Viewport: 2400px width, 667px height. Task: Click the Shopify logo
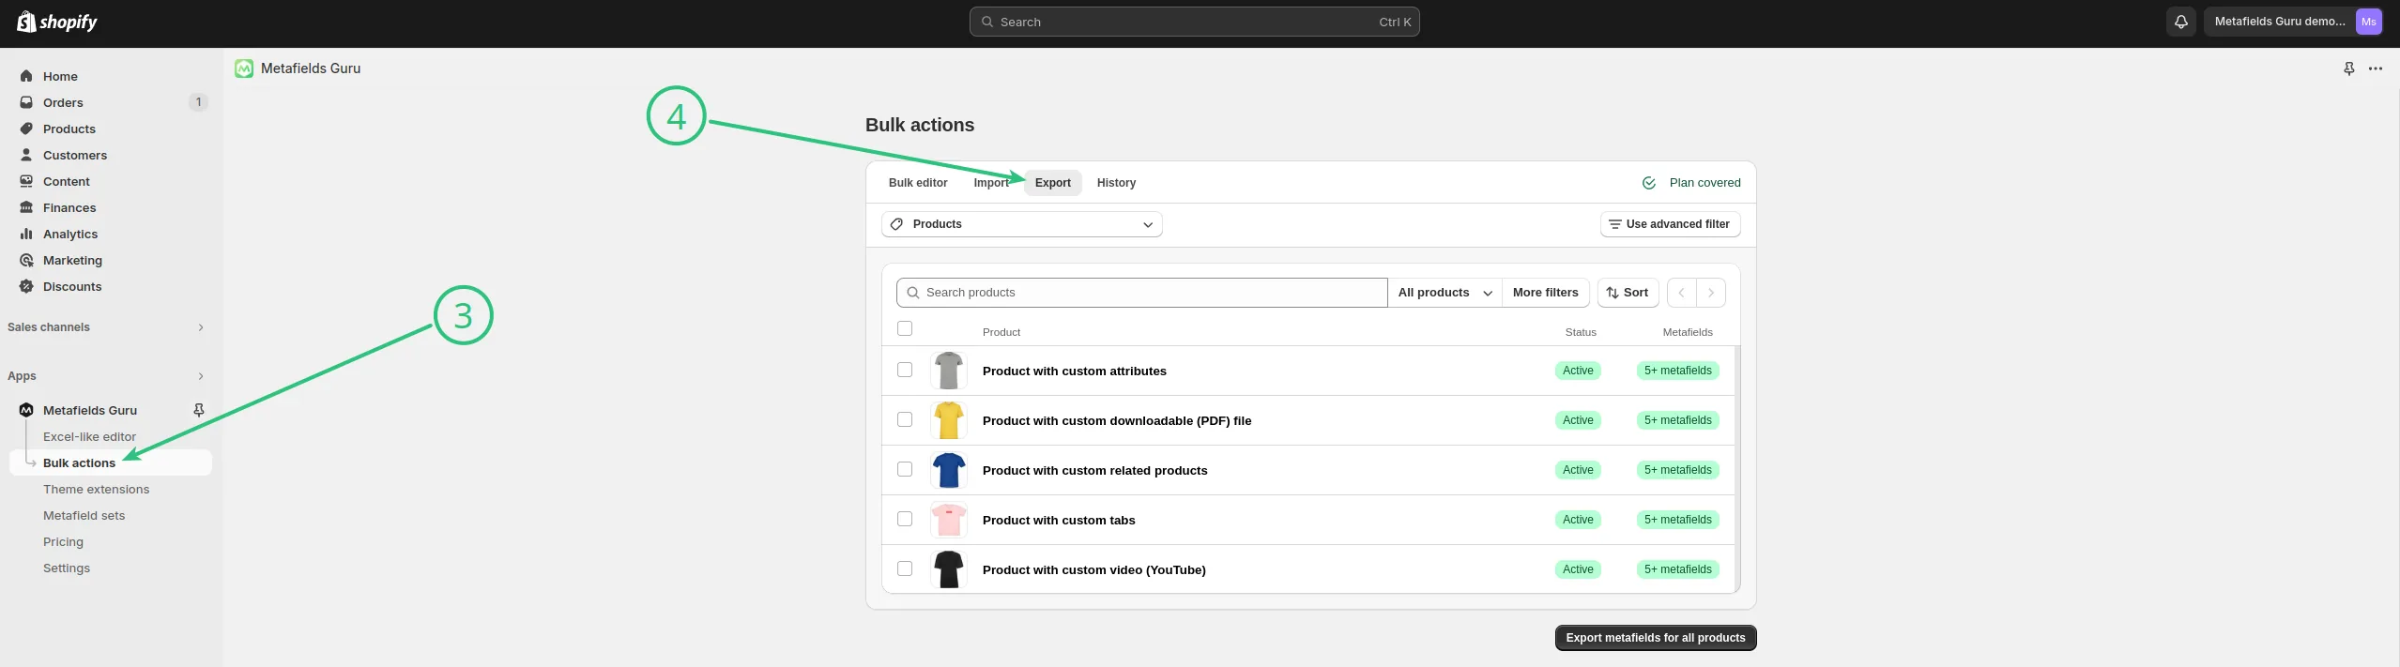coord(57,22)
